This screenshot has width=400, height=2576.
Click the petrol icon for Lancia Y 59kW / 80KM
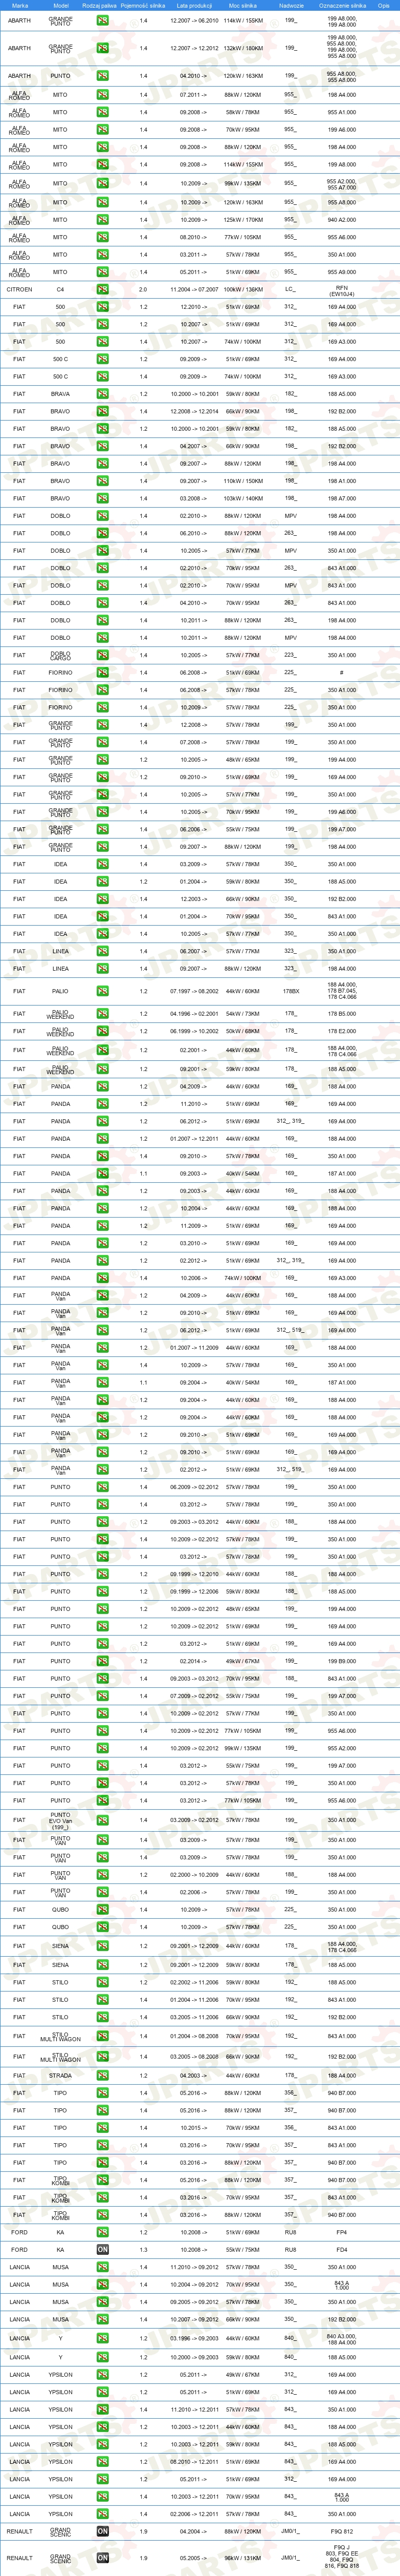tap(103, 2357)
